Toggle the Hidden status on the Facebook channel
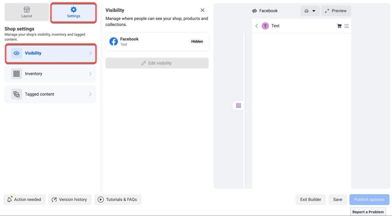The width and height of the screenshot is (392, 216). point(197,41)
